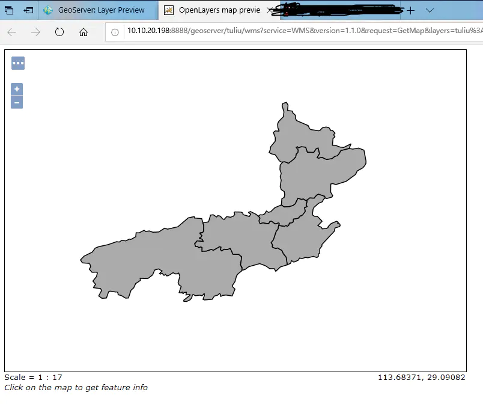Viewport: 483px width, 404px height.
Task: Reload the page with the refresh icon
Action: 59,32
